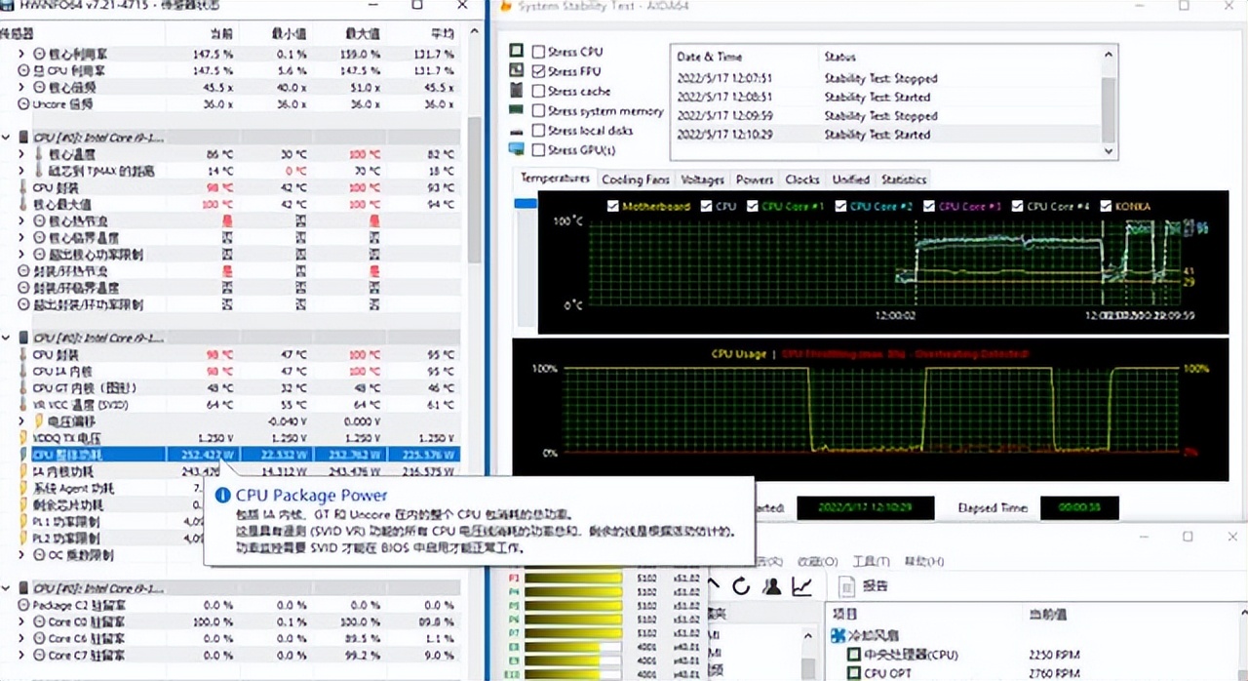Disable the Stress FPU checkbox

[x=540, y=70]
